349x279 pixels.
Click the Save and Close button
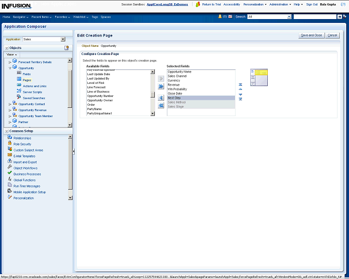(311, 35)
